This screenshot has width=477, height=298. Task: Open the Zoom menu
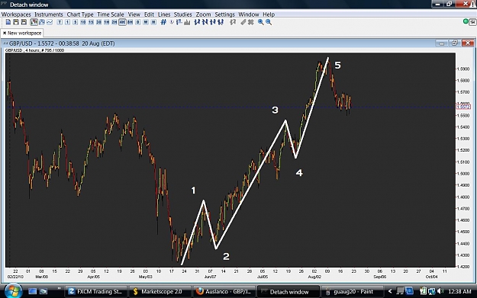point(203,14)
